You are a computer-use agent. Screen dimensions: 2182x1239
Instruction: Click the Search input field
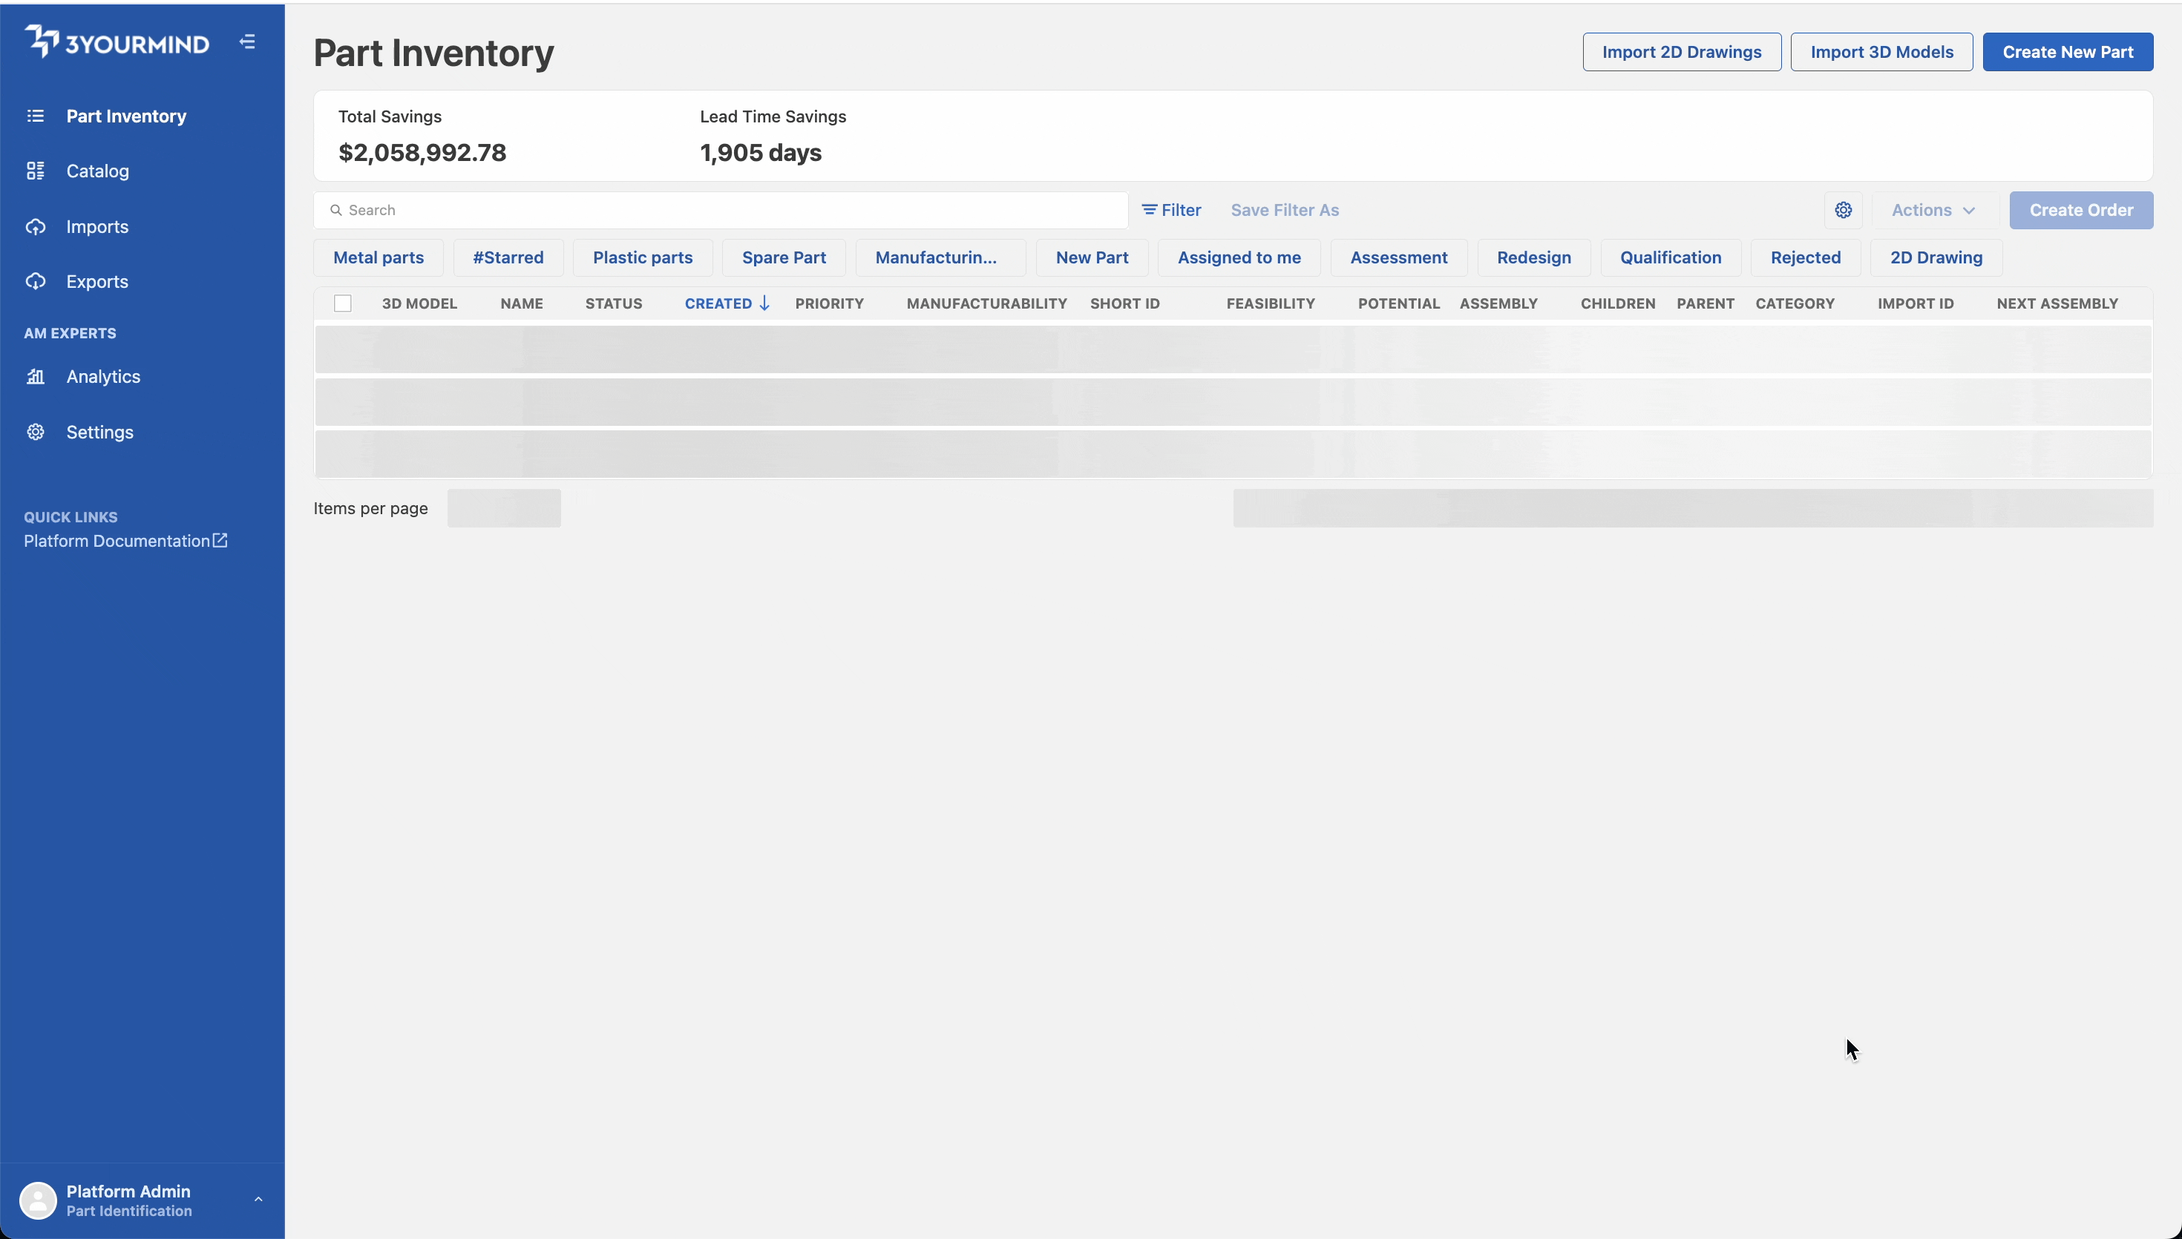pos(720,210)
